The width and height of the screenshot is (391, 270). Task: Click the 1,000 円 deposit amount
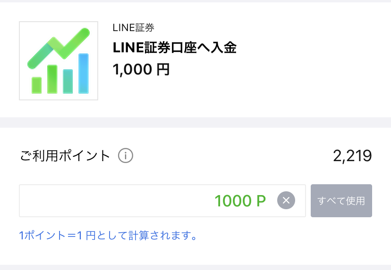point(141,69)
